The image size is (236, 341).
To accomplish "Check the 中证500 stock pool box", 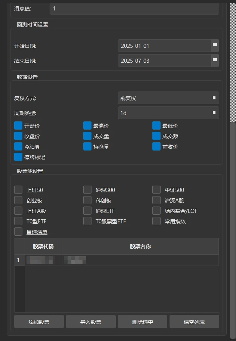I will click(x=156, y=190).
